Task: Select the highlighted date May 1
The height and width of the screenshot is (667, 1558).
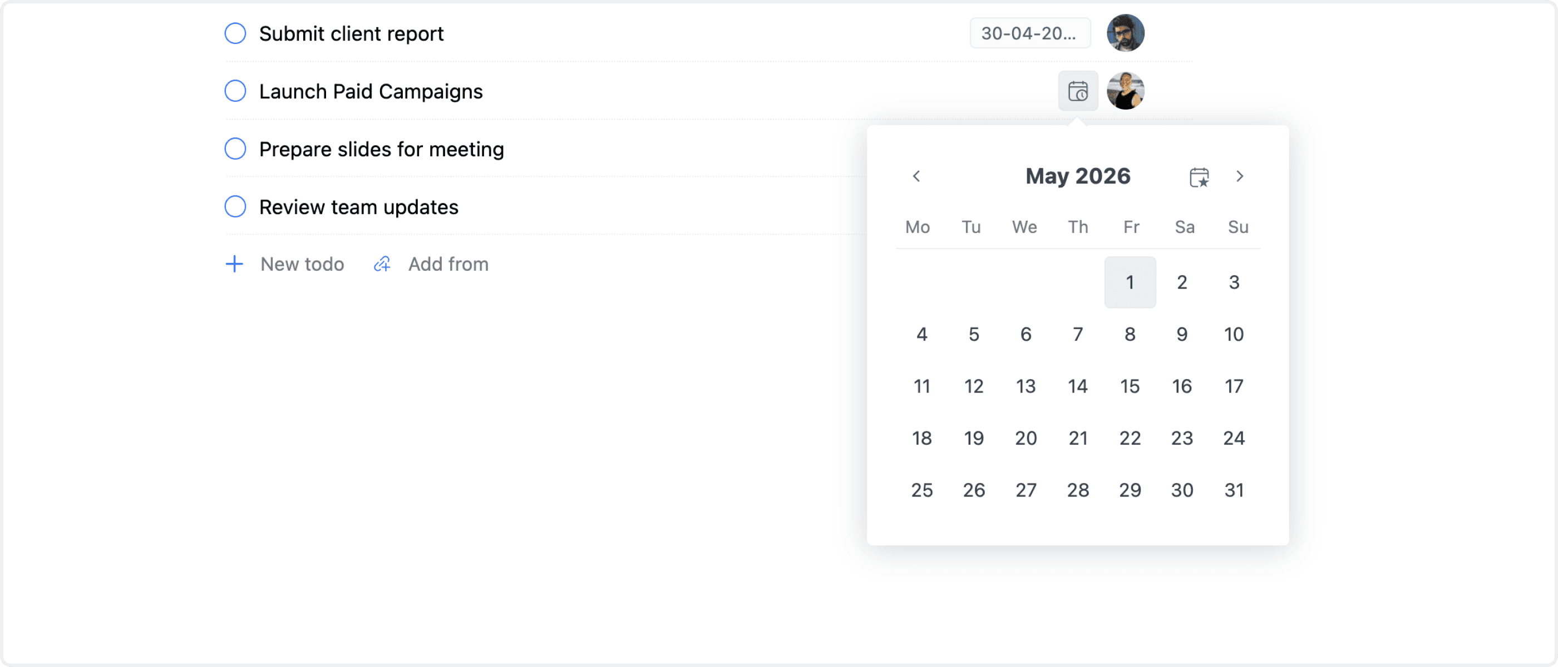Action: pos(1130,282)
